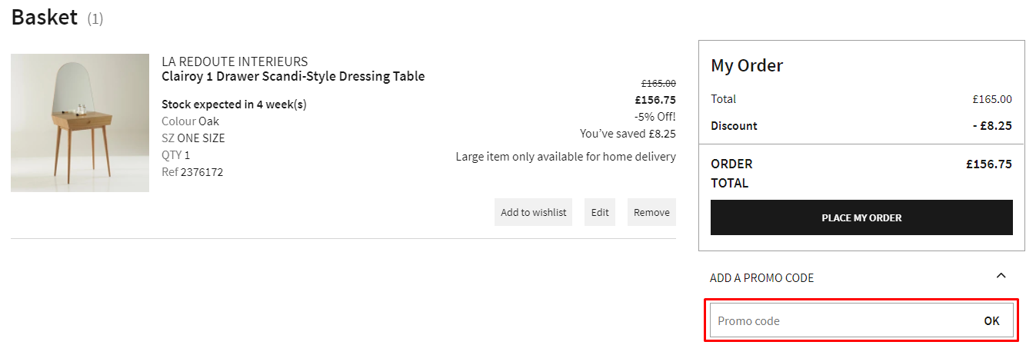Image resolution: width=1036 pixels, height=355 pixels.
Task: Click the Add a Promo Code label
Action: pyautogui.click(x=761, y=278)
